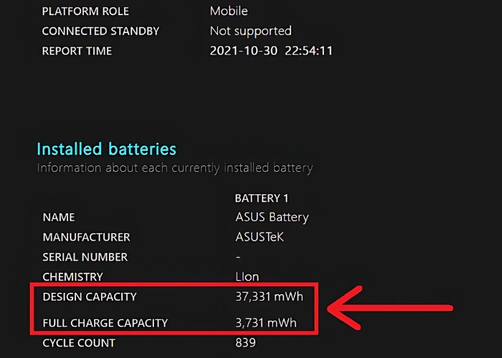The image size is (502, 358).
Task: Click the 3,731 mWh full charge value
Action: pyautogui.click(x=266, y=323)
